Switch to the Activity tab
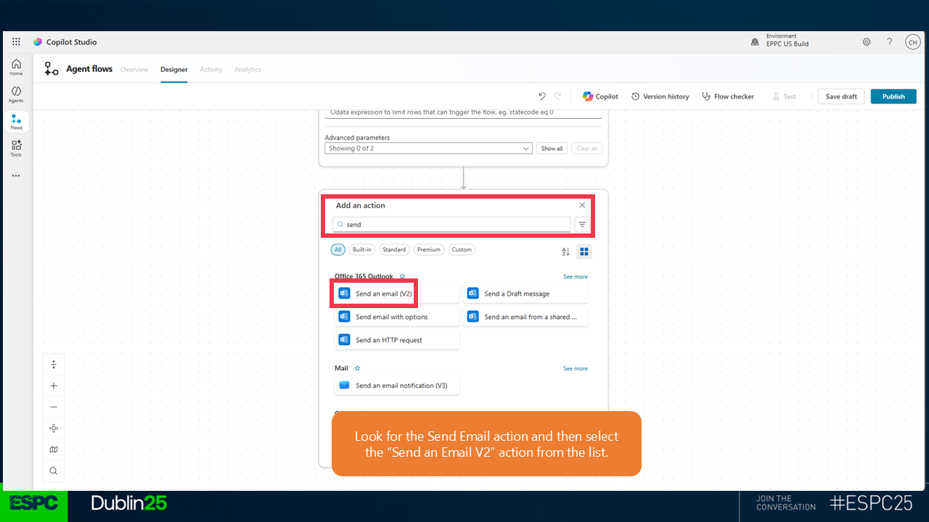 [x=210, y=70]
